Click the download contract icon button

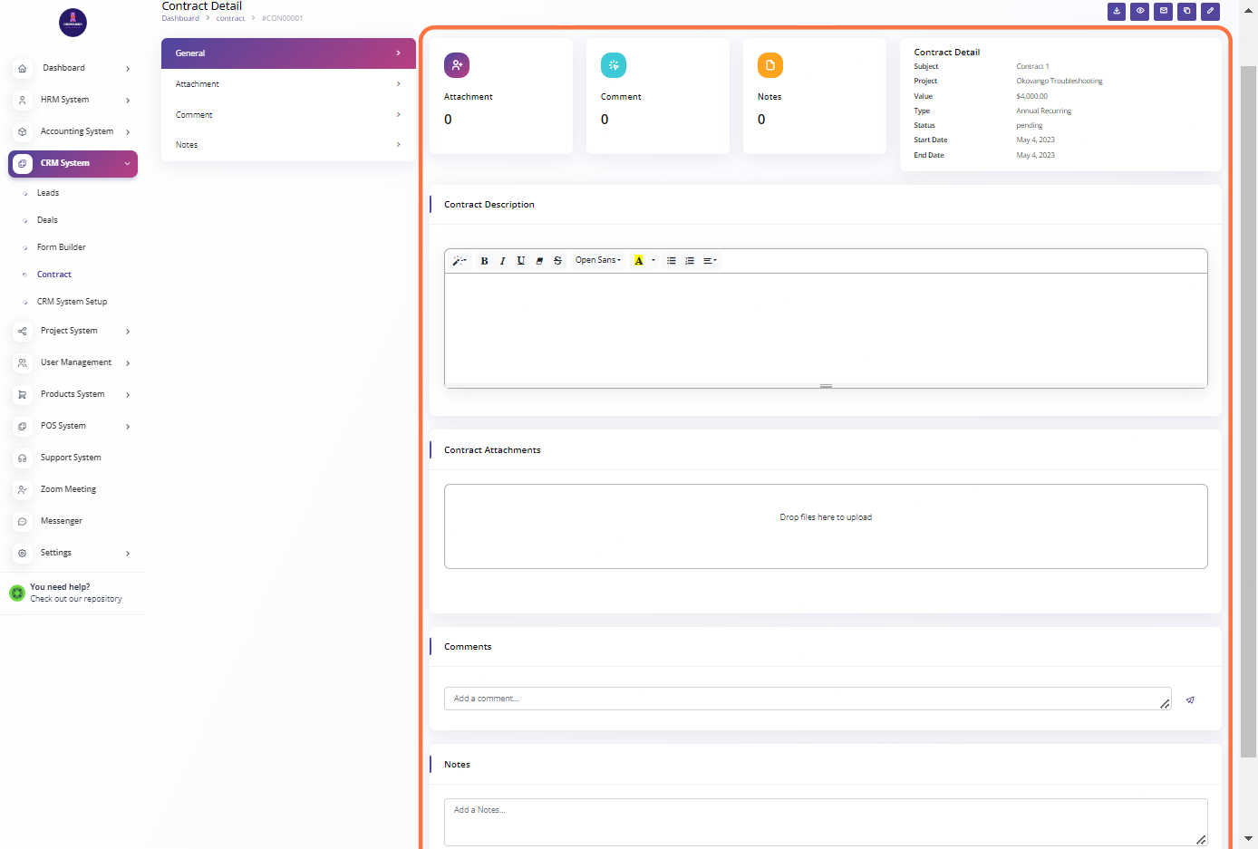pyautogui.click(x=1117, y=12)
